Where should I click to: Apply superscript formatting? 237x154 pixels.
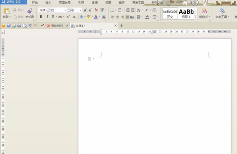tap(68, 17)
